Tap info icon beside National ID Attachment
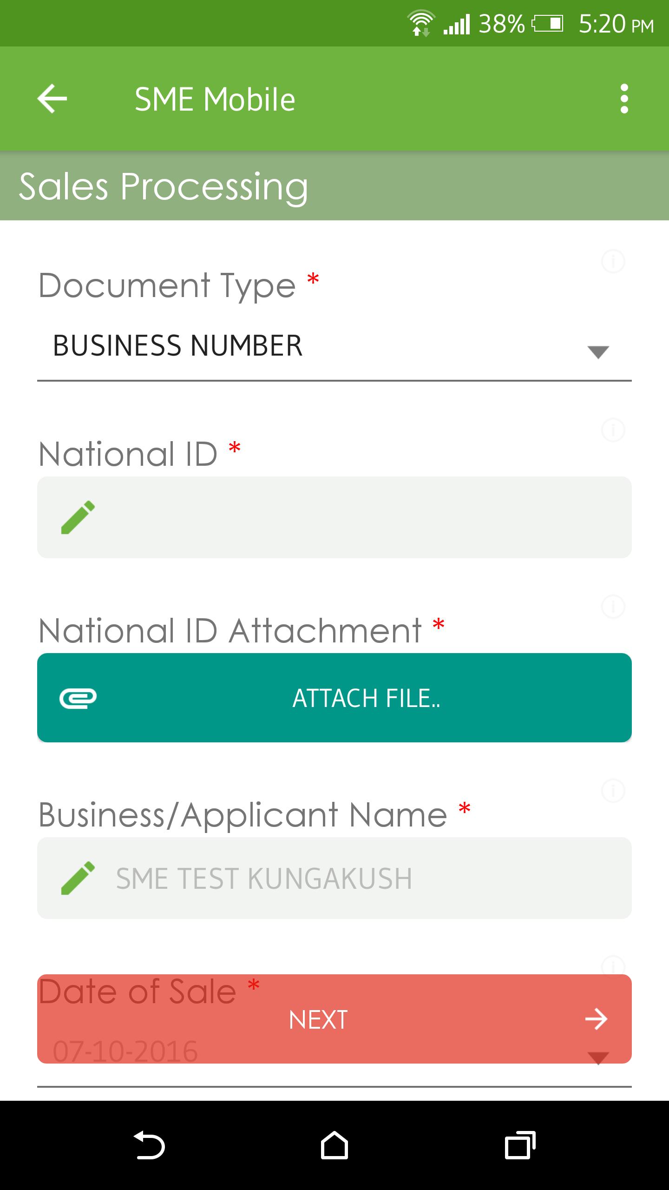The width and height of the screenshot is (669, 1190). point(613,607)
